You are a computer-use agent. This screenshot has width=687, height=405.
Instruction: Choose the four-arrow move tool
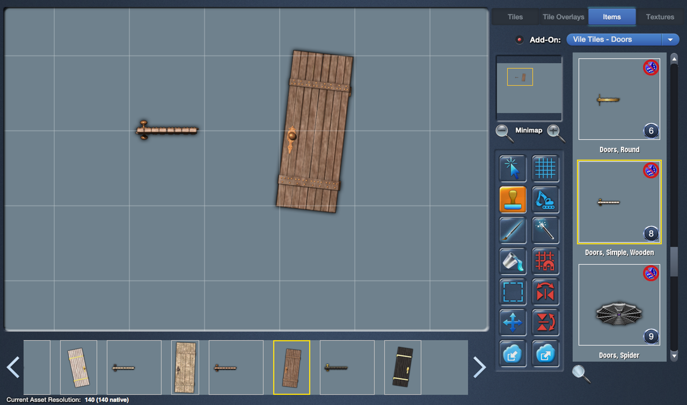513,322
